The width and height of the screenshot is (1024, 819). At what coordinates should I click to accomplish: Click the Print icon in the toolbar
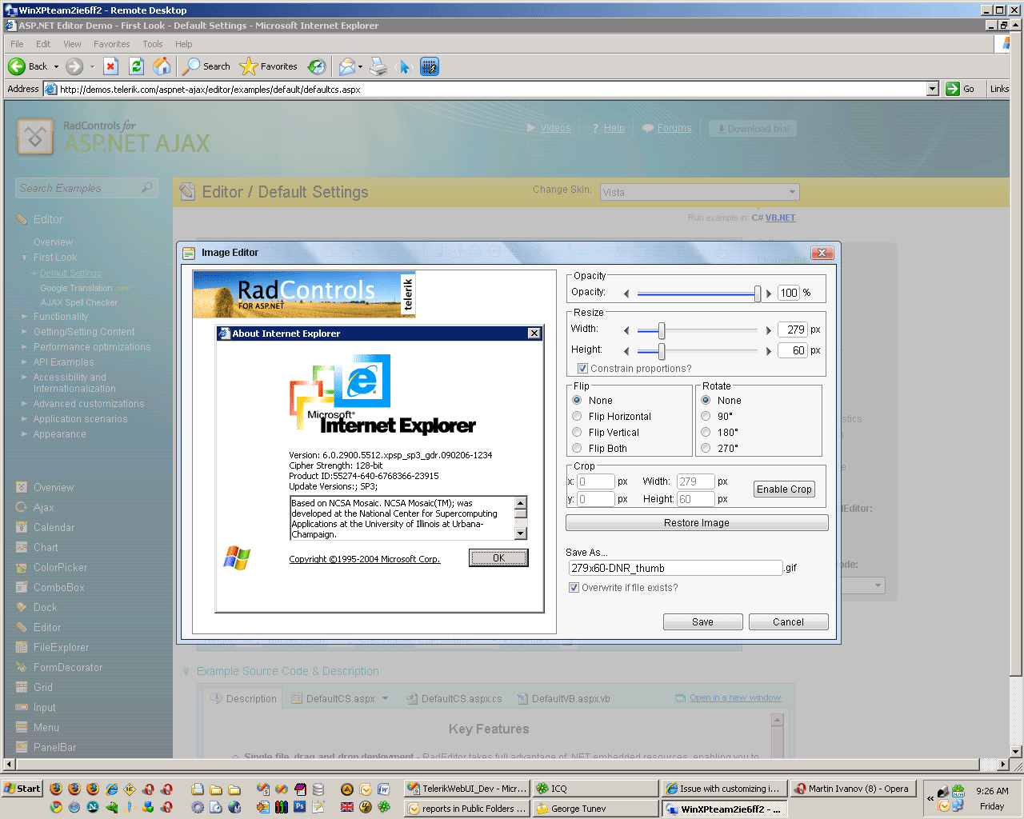(378, 66)
